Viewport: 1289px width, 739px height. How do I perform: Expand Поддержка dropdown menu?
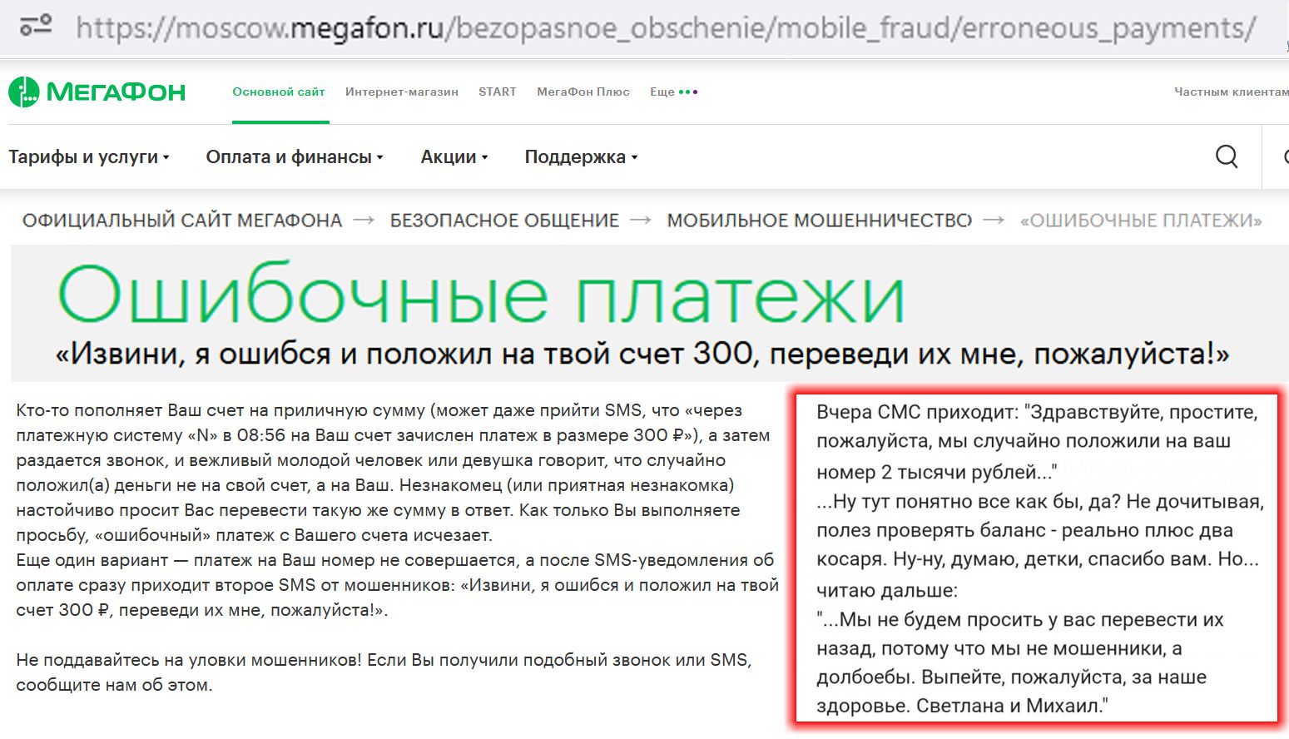pyautogui.click(x=581, y=156)
